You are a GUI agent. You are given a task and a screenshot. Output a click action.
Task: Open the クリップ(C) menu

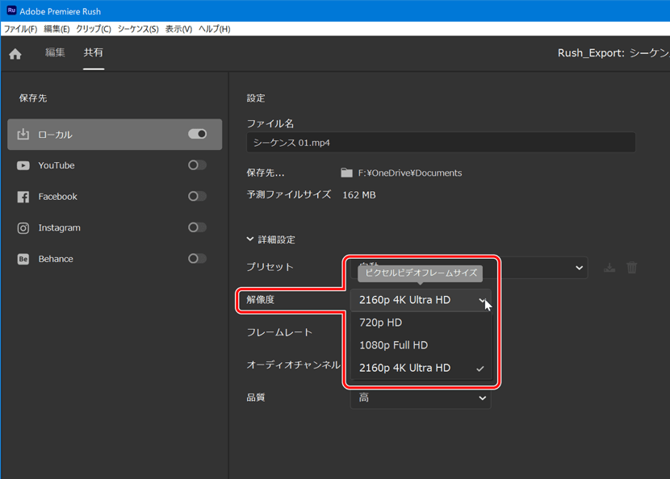94,29
